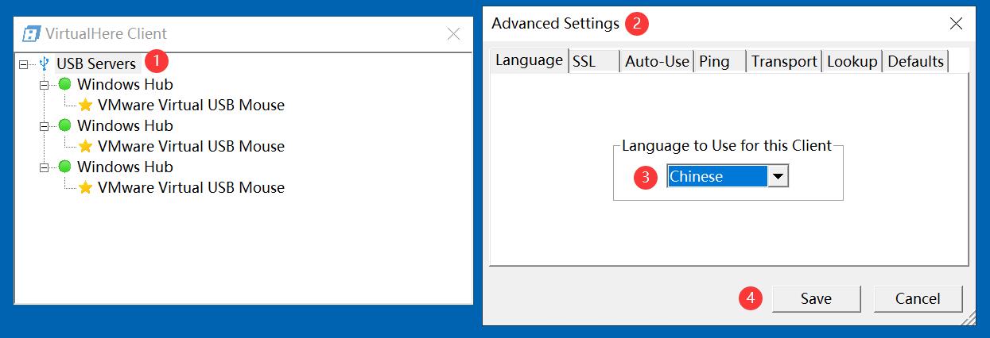Select the second Windows Hub label
990x338 pixels.
pyautogui.click(x=125, y=125)
